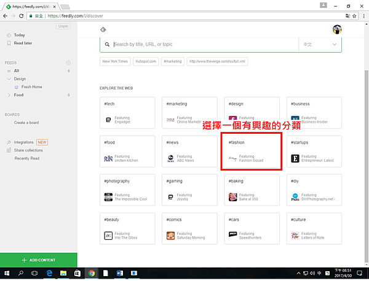Click the New York Times suggestion chip

115,61
